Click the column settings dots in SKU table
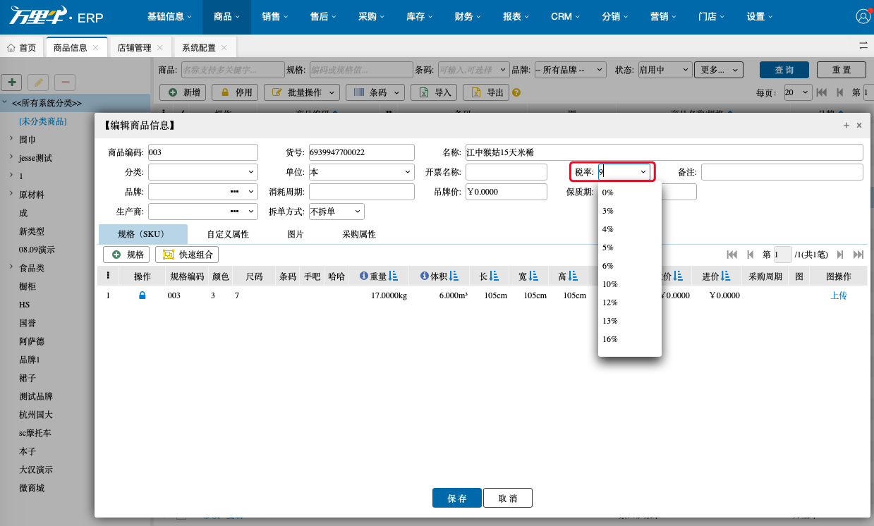Viewport: 874px width, 526px height. pyautogui.click(x=108, y=276)
